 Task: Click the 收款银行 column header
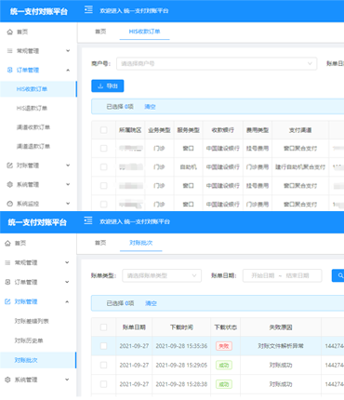222,130
